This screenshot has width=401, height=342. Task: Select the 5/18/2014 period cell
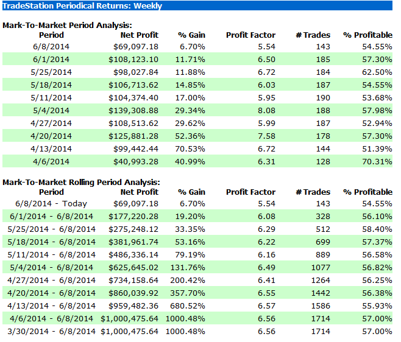(x=51, y=85)
